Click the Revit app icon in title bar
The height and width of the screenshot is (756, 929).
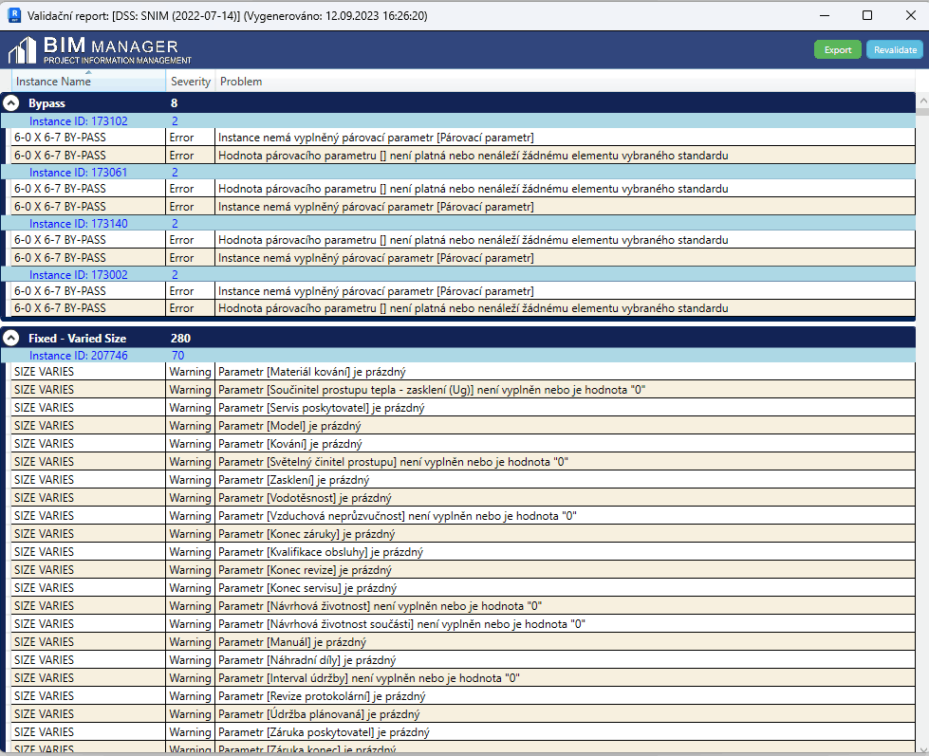14,15
